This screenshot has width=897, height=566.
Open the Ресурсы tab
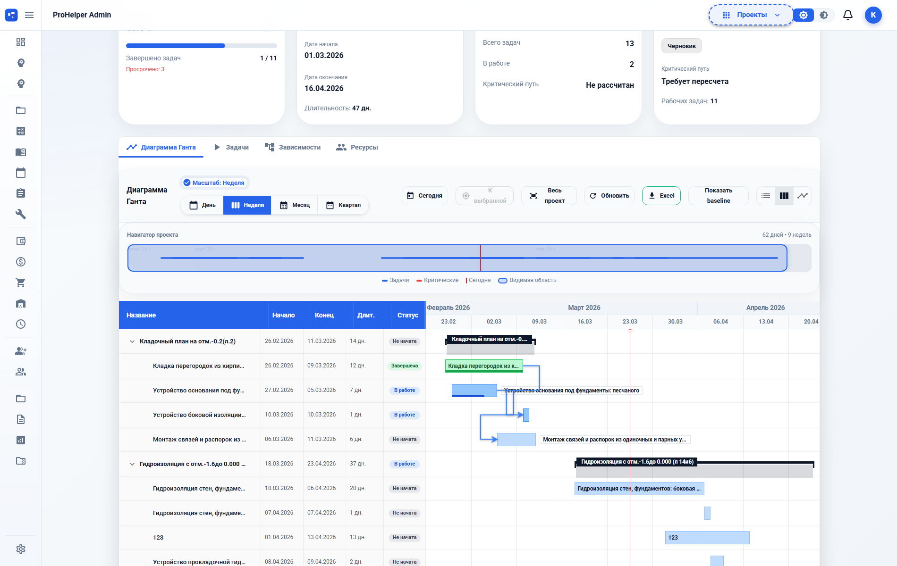tap(357, 147)
